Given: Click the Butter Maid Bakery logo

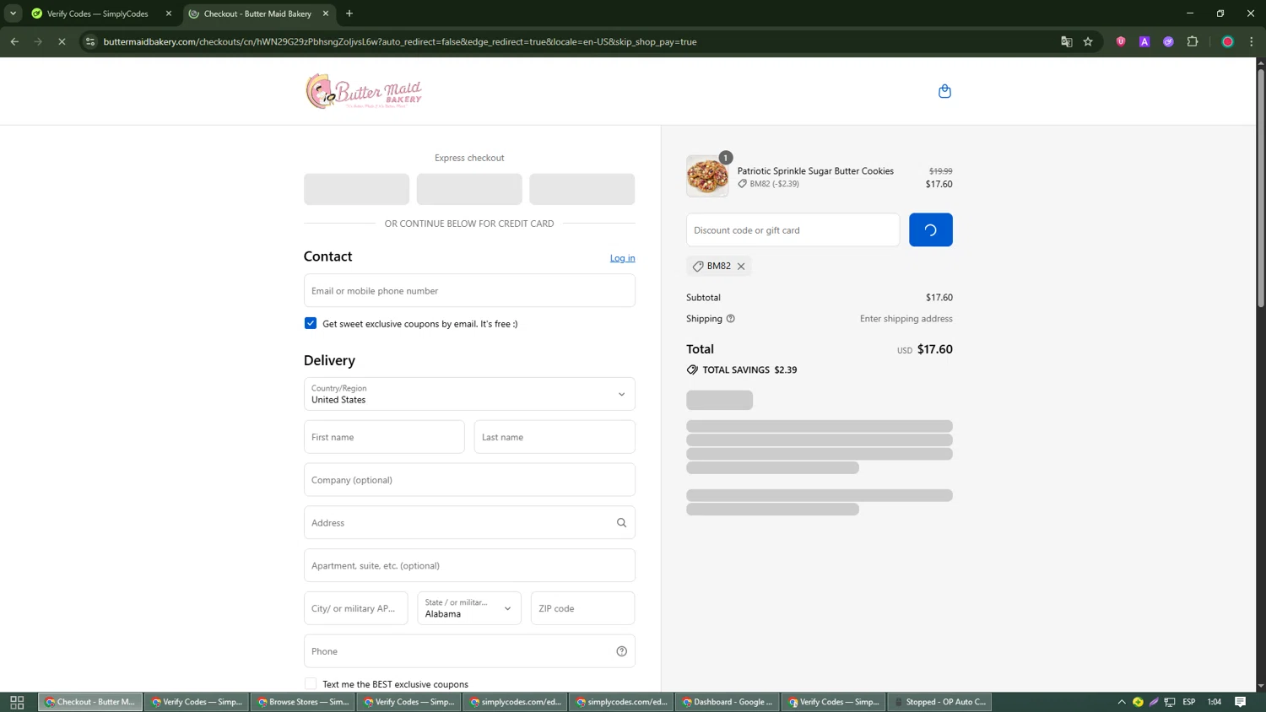Looking at the screenshot, I should click(364, 91).
